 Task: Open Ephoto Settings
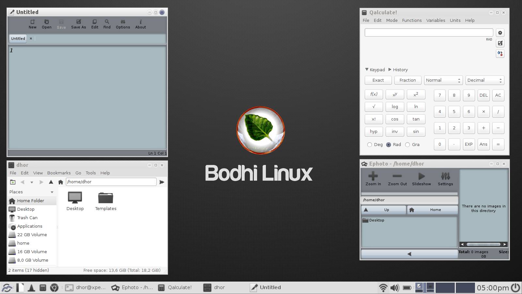tap(445, 179)
